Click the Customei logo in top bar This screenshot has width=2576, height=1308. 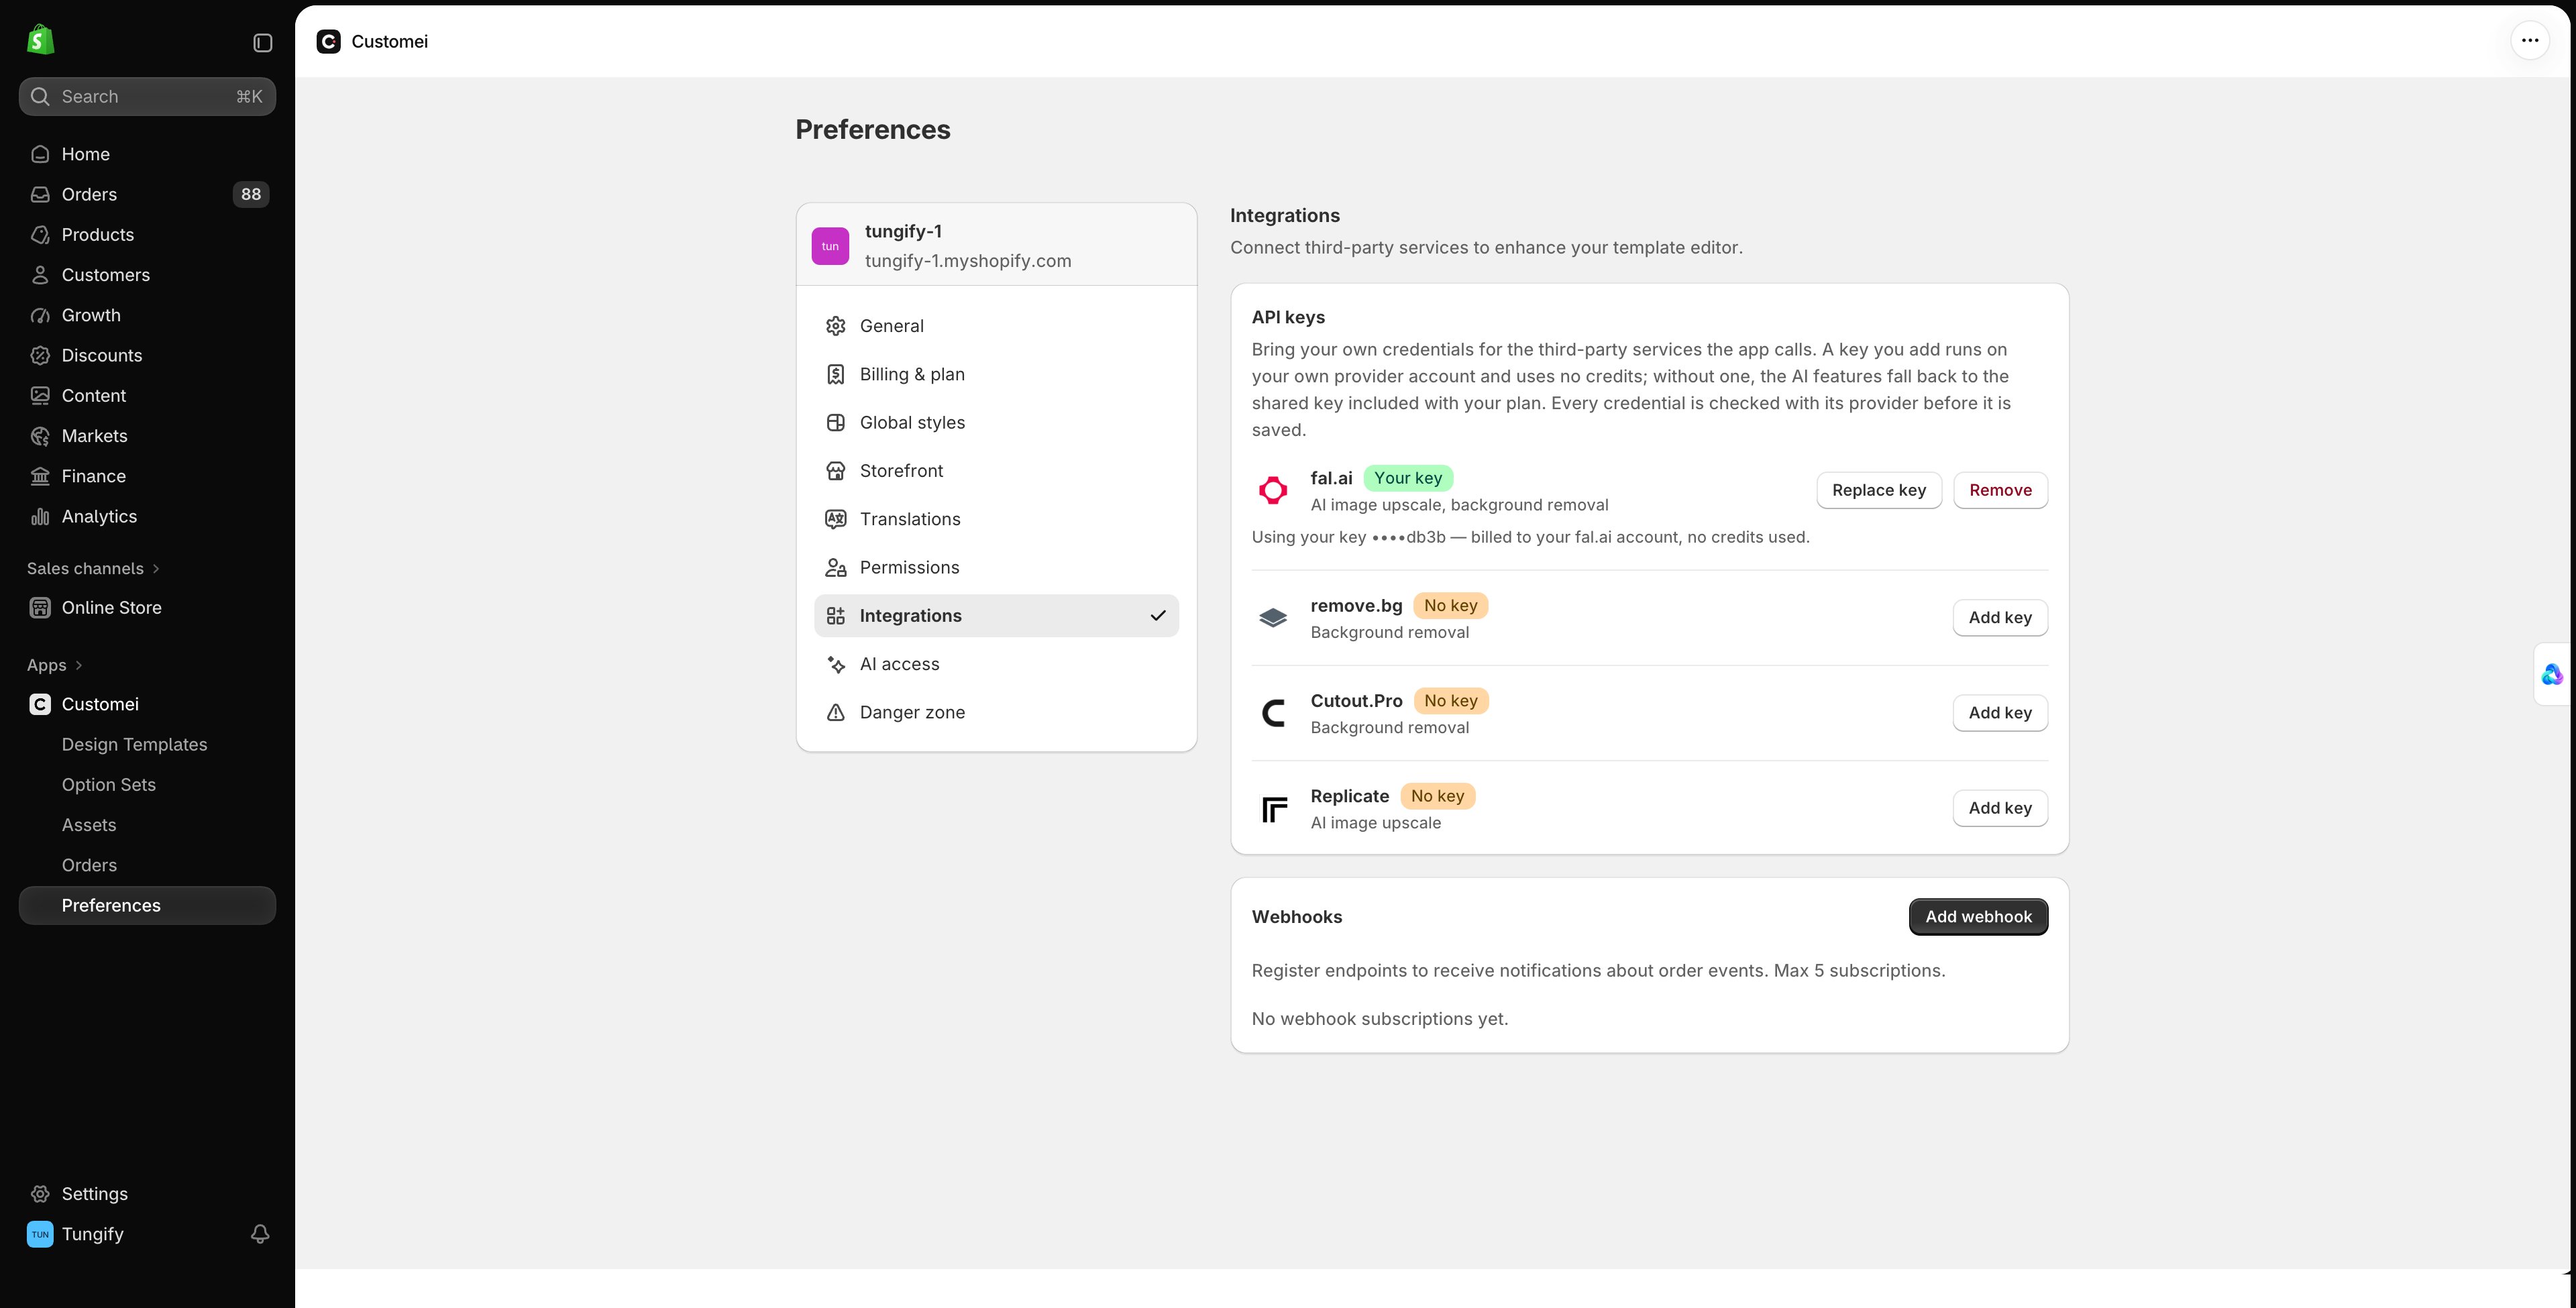(328, 41)
